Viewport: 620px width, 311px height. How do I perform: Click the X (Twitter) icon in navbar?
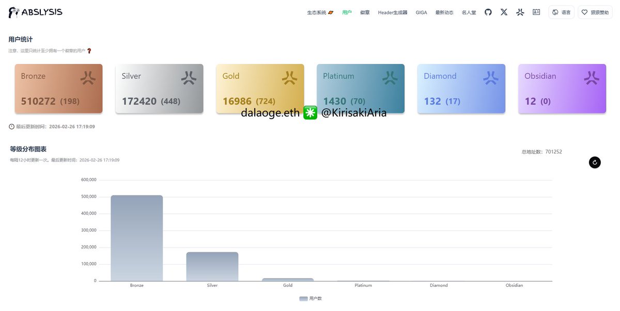(x=504, y=12)
